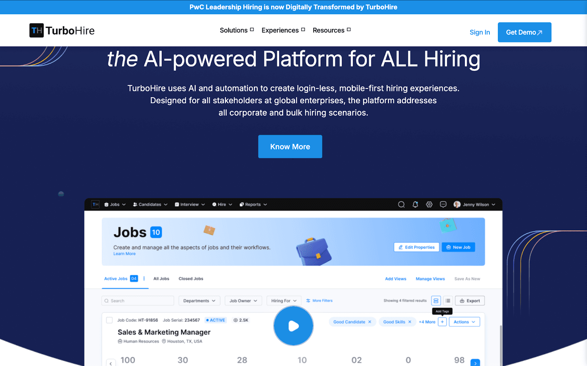
Task: Open the Solutions navigation menu
Action: click(x=237, y=30)
